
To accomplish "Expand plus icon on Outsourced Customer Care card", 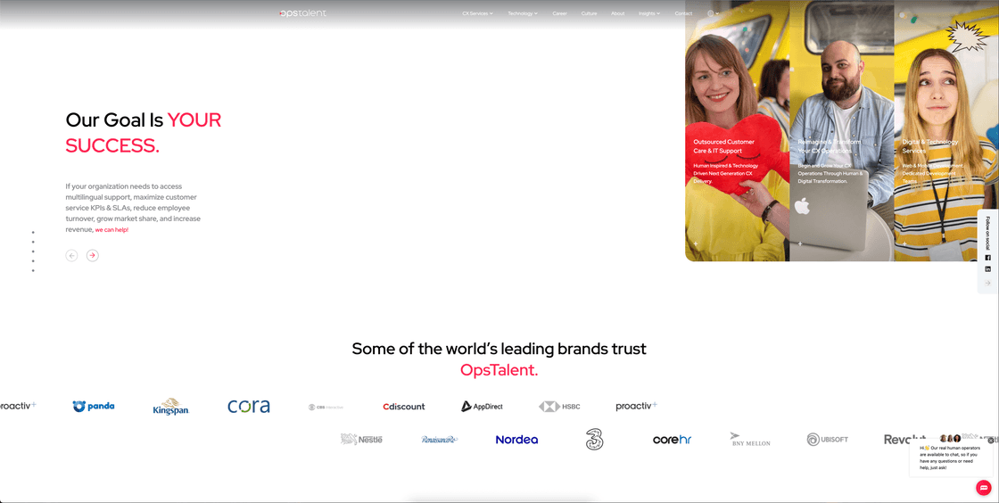I will (x=696, y=243).
